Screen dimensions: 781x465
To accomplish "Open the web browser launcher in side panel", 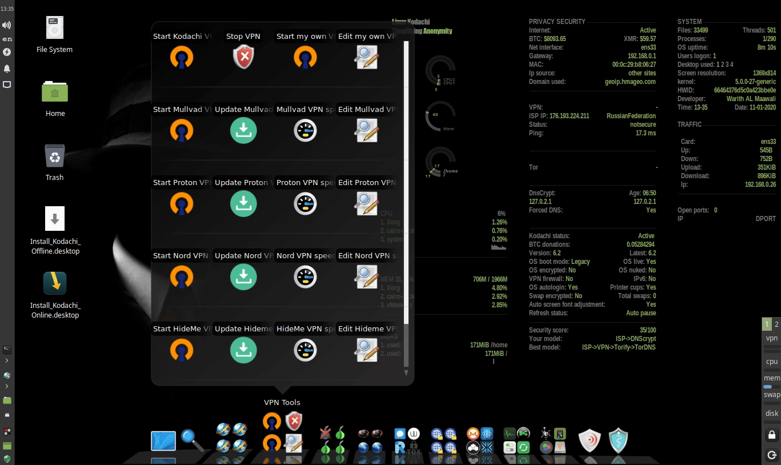I will click(7, 375).
